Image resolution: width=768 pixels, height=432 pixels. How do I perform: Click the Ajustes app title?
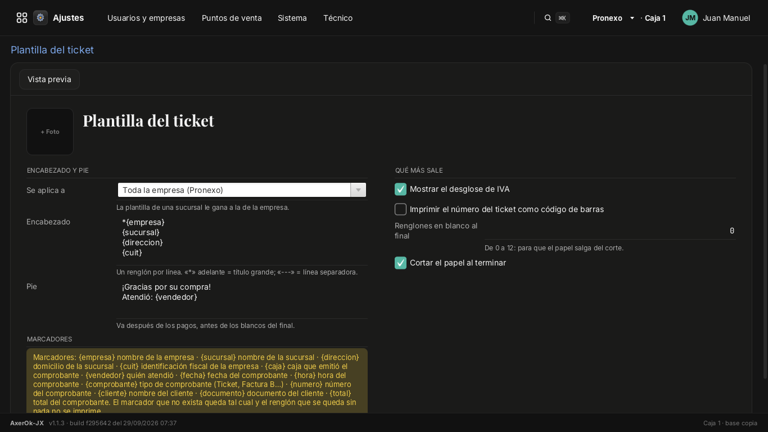pos(69,18)
